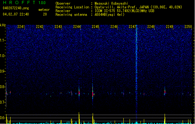
Task: Click the 2249 time marker
Action: [x=170, y=27]
